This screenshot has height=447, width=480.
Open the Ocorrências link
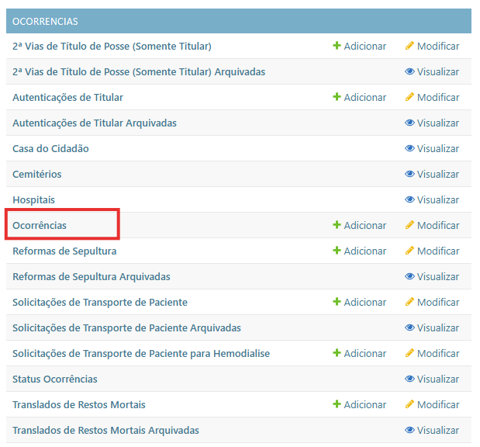(x=40, y=225)
